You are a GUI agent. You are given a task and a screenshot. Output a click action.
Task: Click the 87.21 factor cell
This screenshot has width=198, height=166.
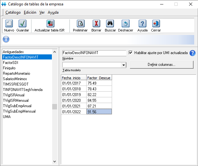click(x=99, y=106)
